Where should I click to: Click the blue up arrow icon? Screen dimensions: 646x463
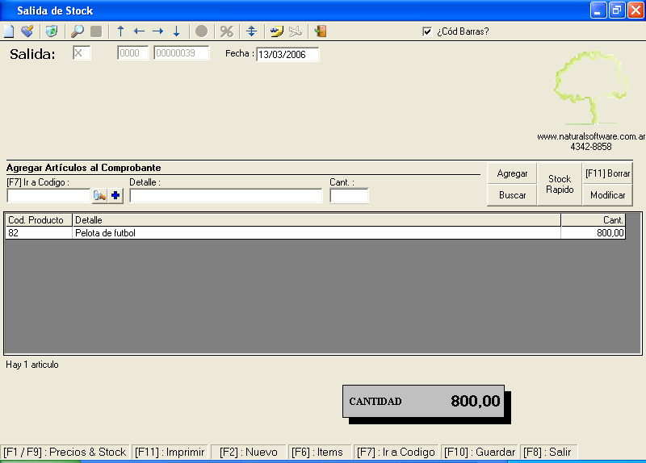120,31
